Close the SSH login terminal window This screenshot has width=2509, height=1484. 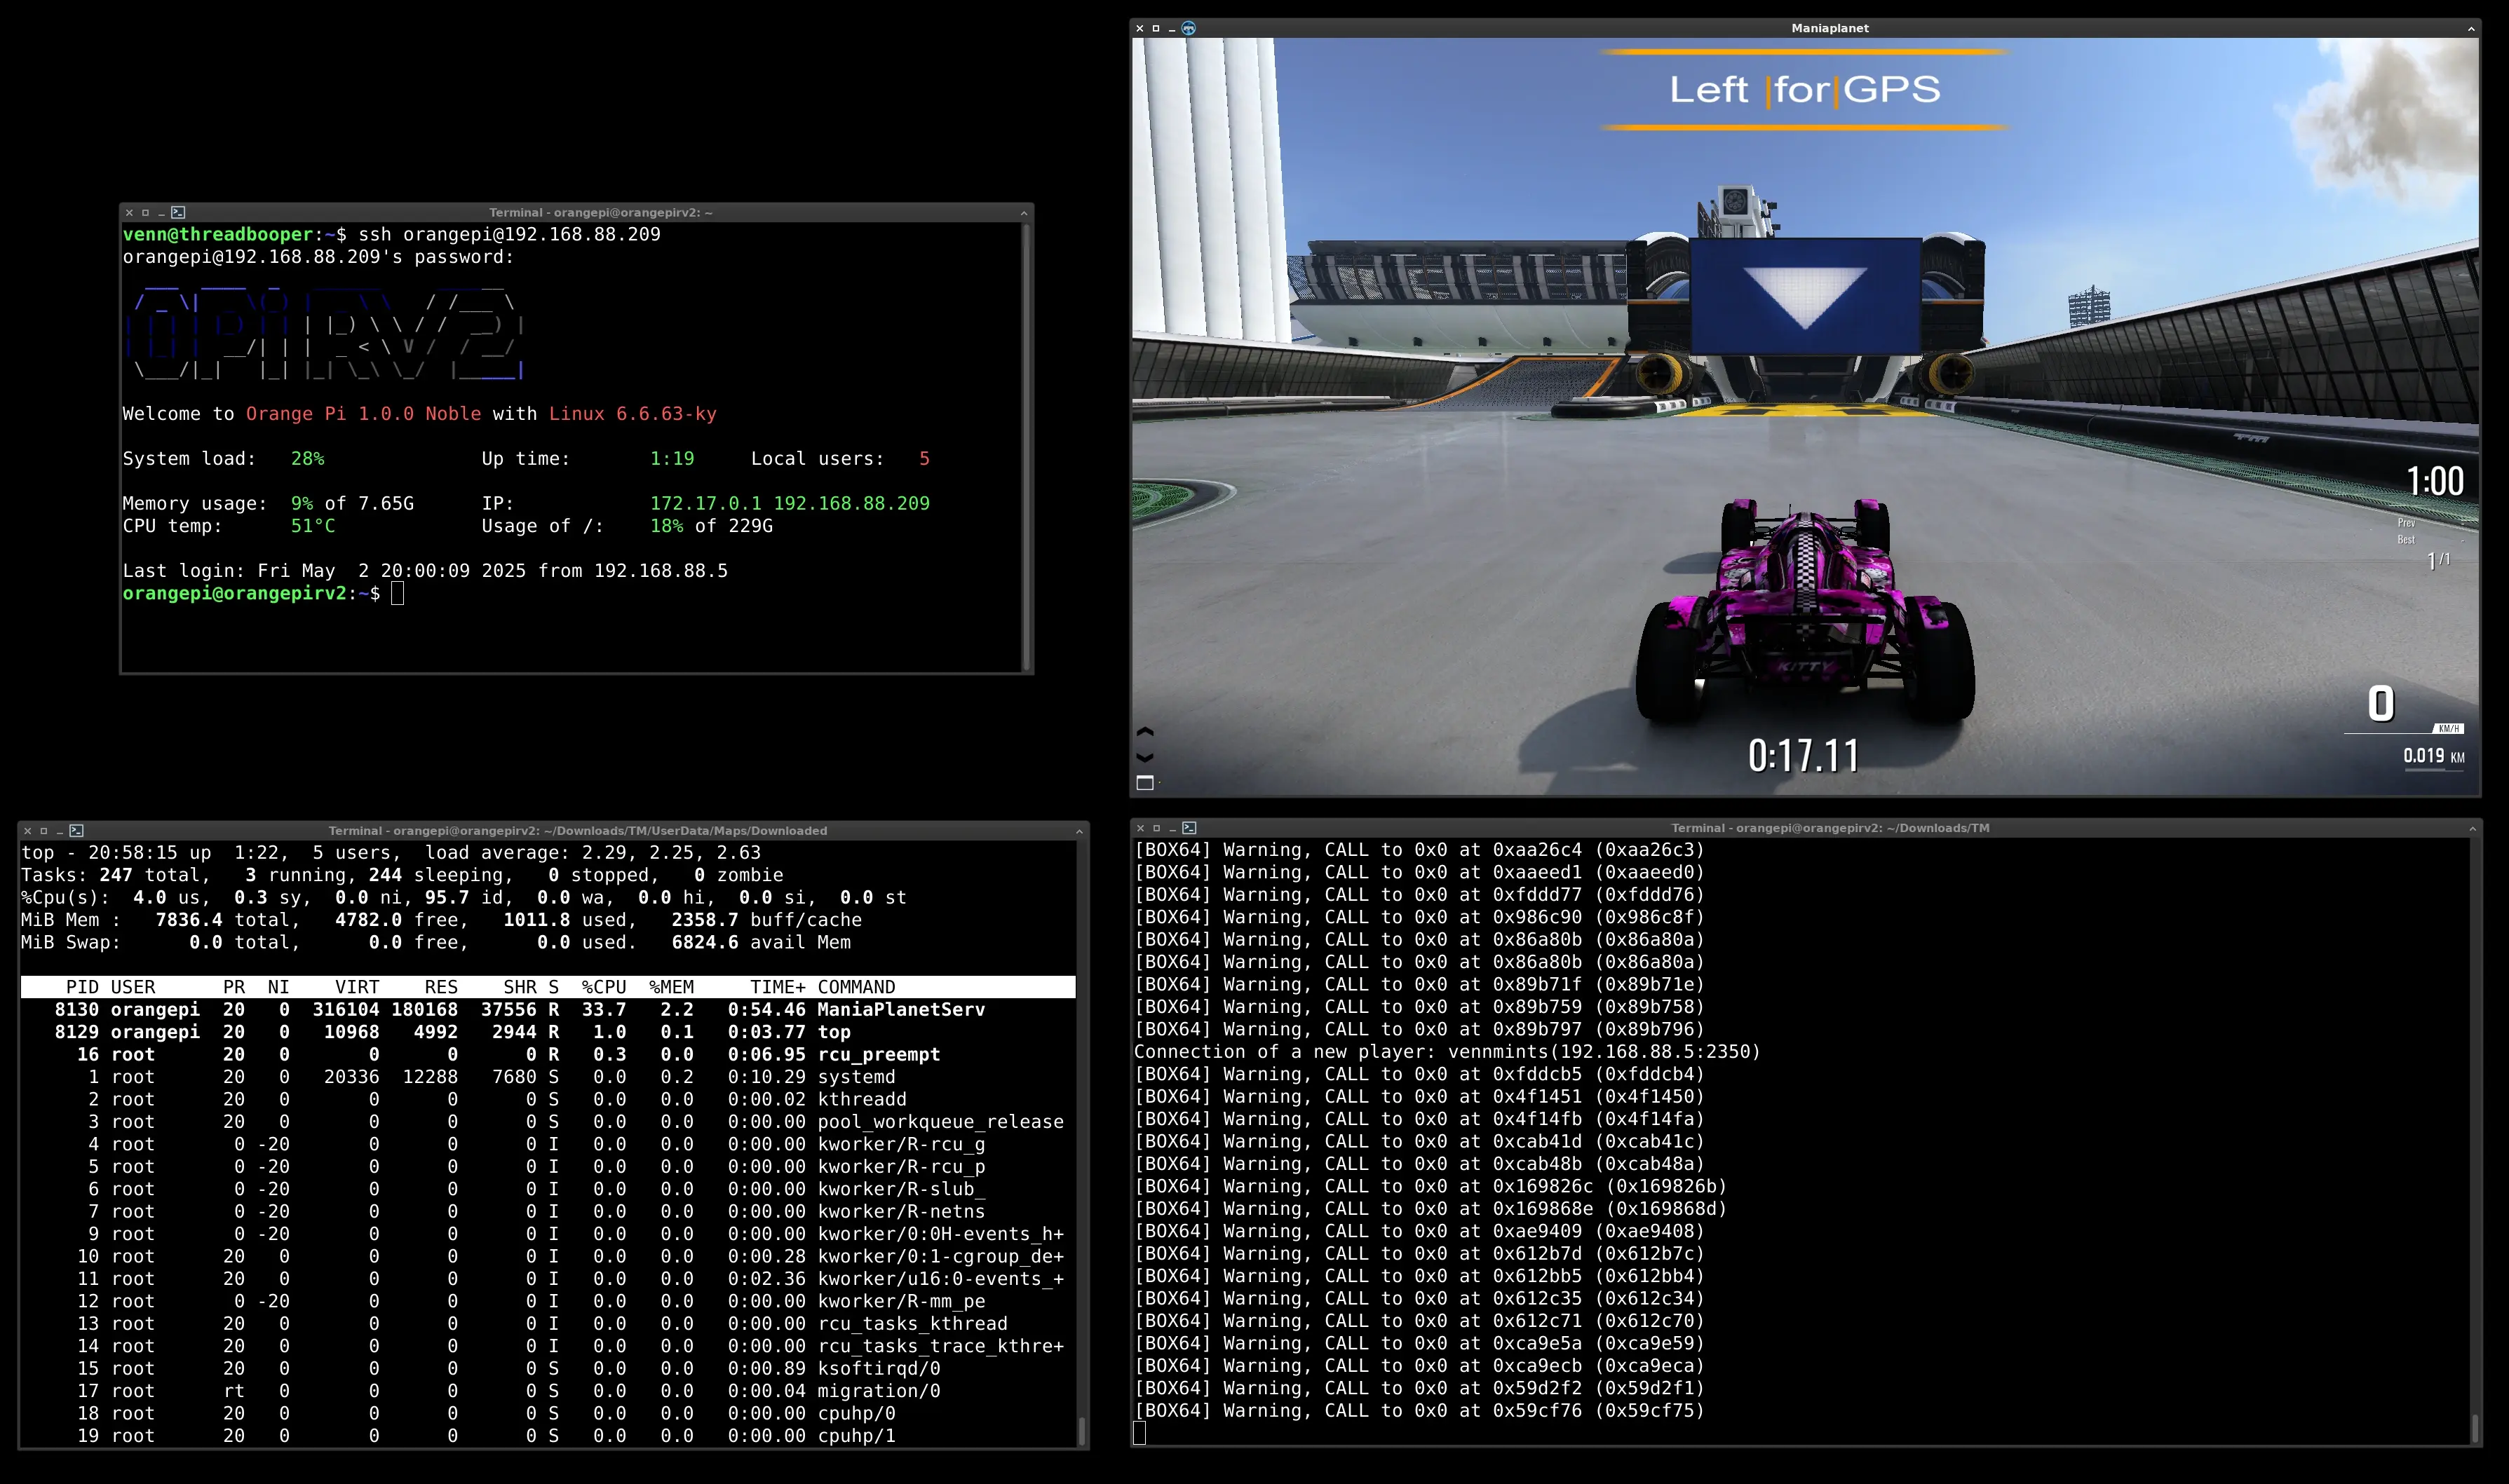129,212
